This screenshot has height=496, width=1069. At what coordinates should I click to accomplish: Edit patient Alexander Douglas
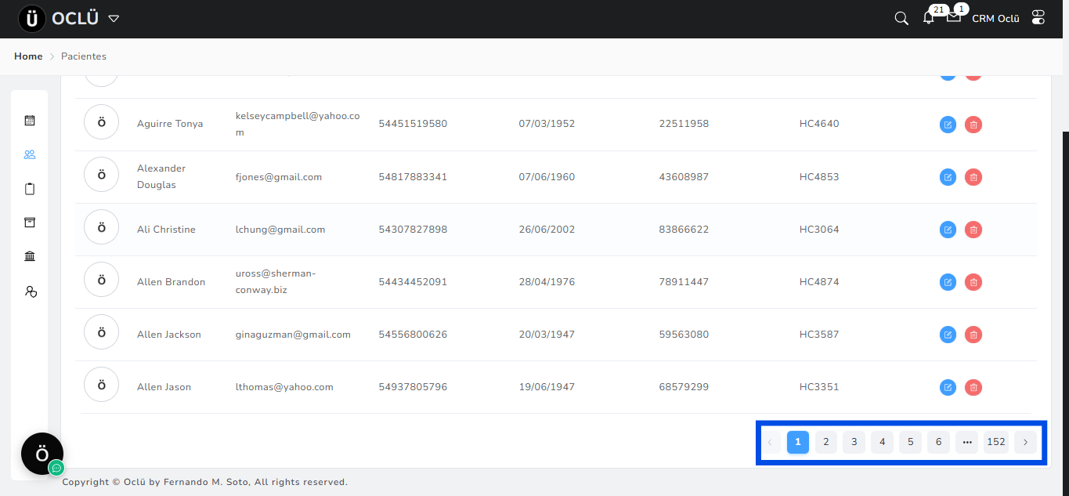point(948,177)
